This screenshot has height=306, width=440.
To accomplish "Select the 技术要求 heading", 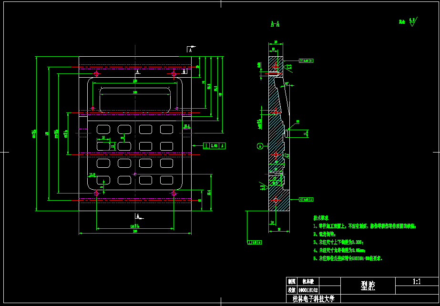I will click(x=321, y=218).
